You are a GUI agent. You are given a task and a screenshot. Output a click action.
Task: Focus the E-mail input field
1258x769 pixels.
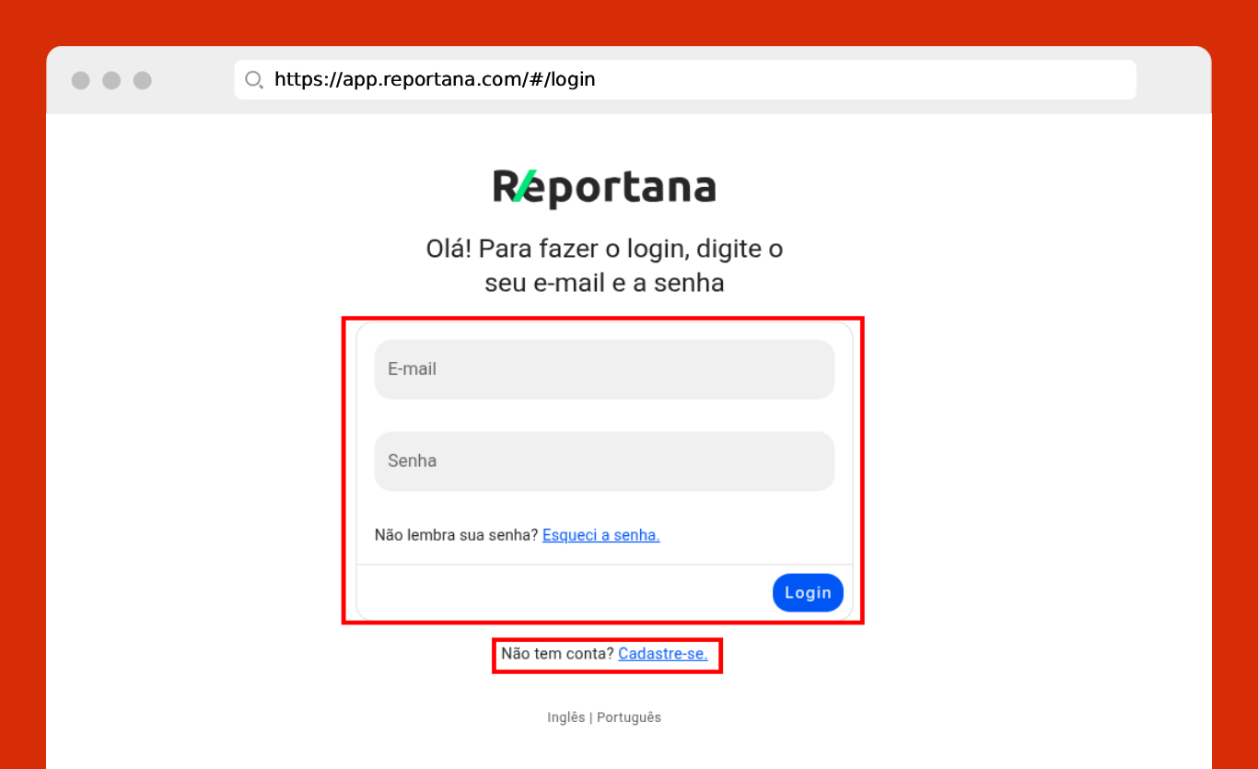(x=604, y=369)
